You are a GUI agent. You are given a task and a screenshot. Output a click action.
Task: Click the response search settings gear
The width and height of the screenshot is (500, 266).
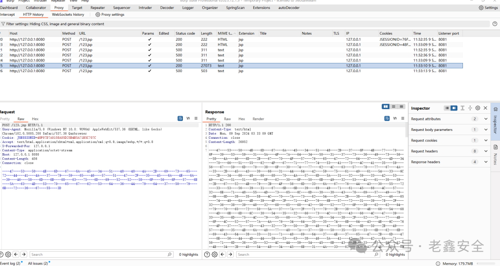click(x=215, y=254)
